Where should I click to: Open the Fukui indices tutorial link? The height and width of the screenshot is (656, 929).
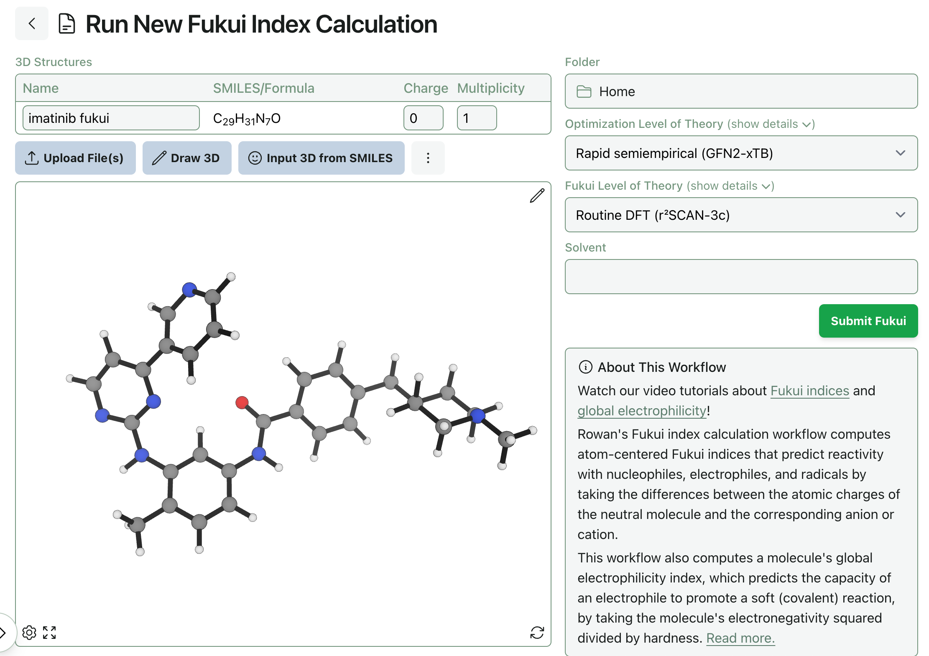[809, 391]
